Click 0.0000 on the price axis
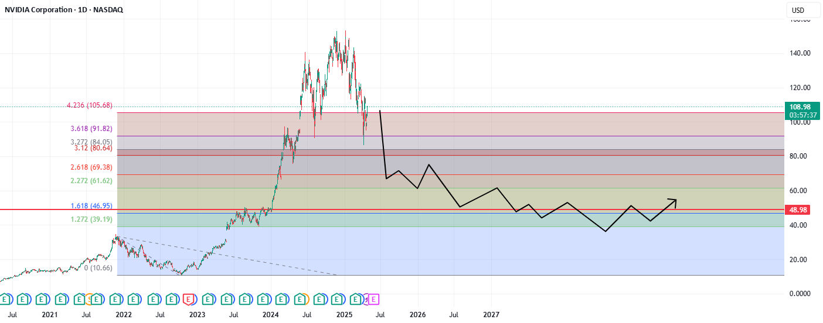Image resolution: width=823 pixels, height=323 pixels. point(800,294)
